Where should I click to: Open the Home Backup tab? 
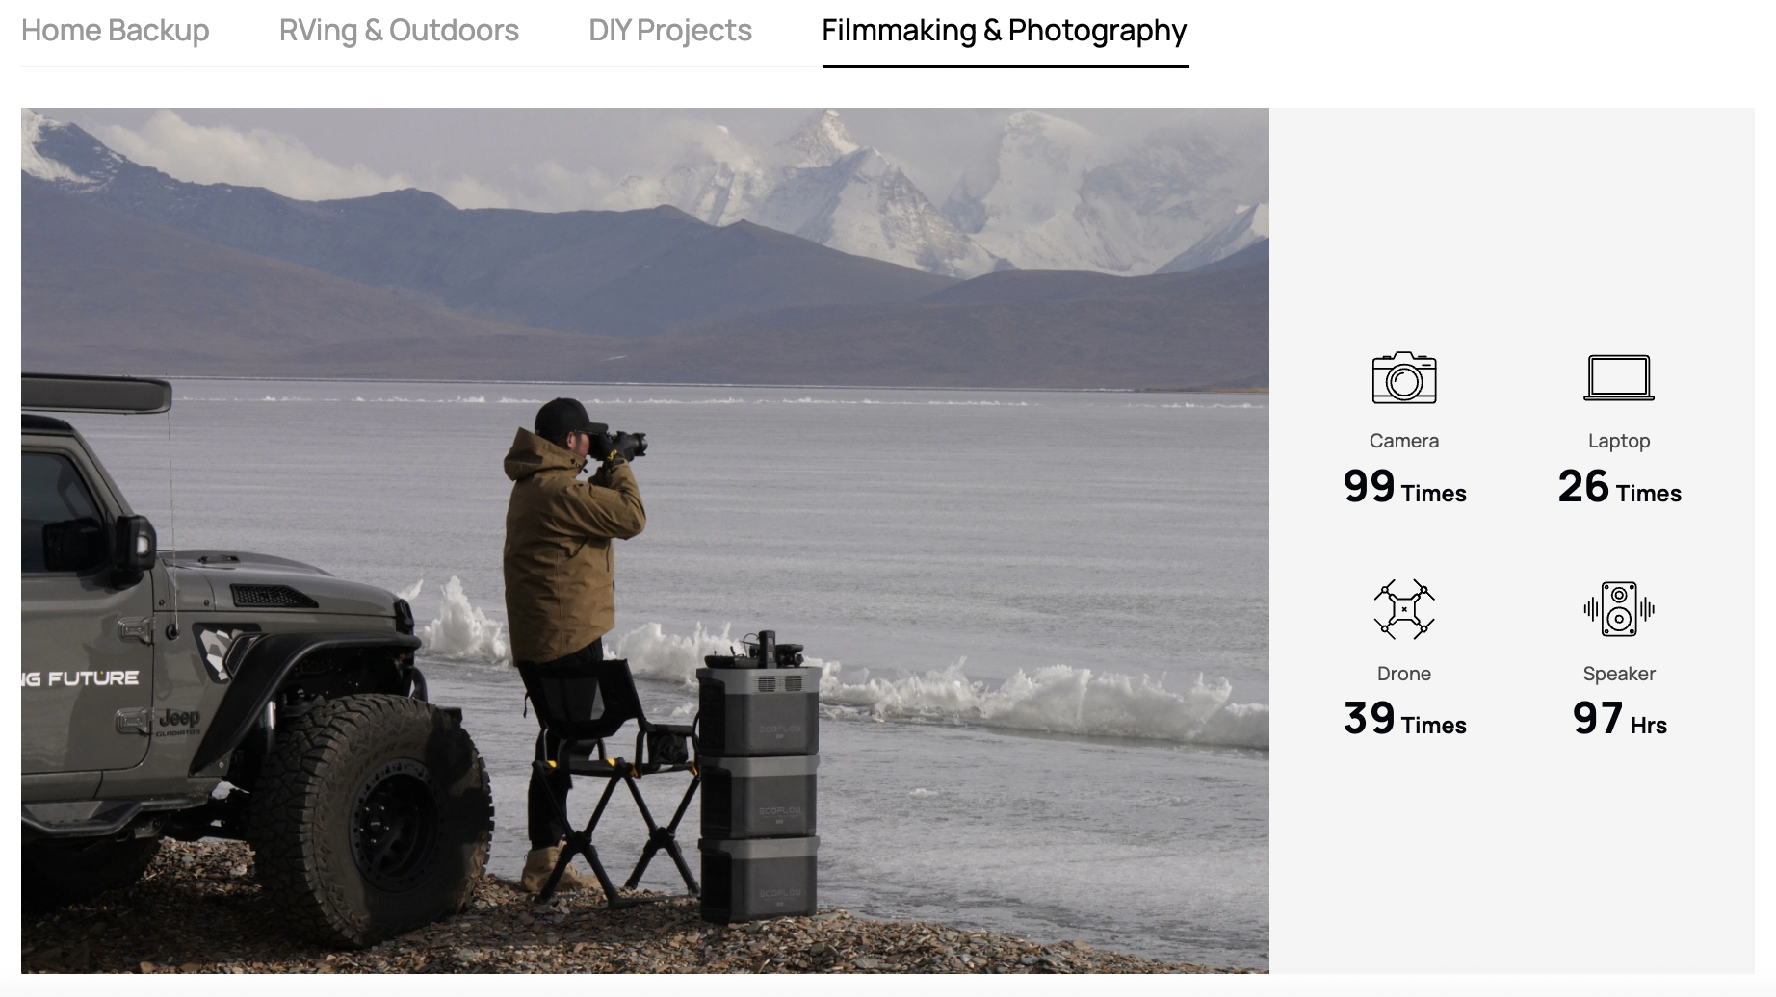click(x=116, y=31)
